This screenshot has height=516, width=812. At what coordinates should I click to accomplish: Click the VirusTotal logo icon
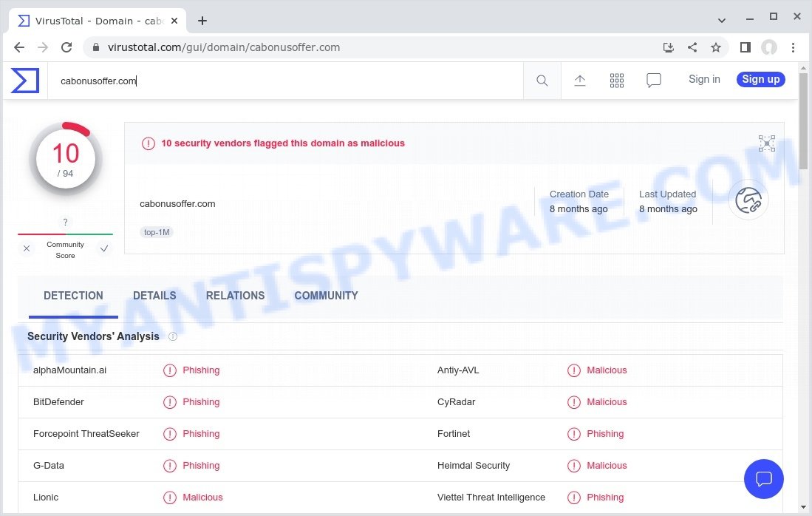pyautogui.click(x=25, y=81)
